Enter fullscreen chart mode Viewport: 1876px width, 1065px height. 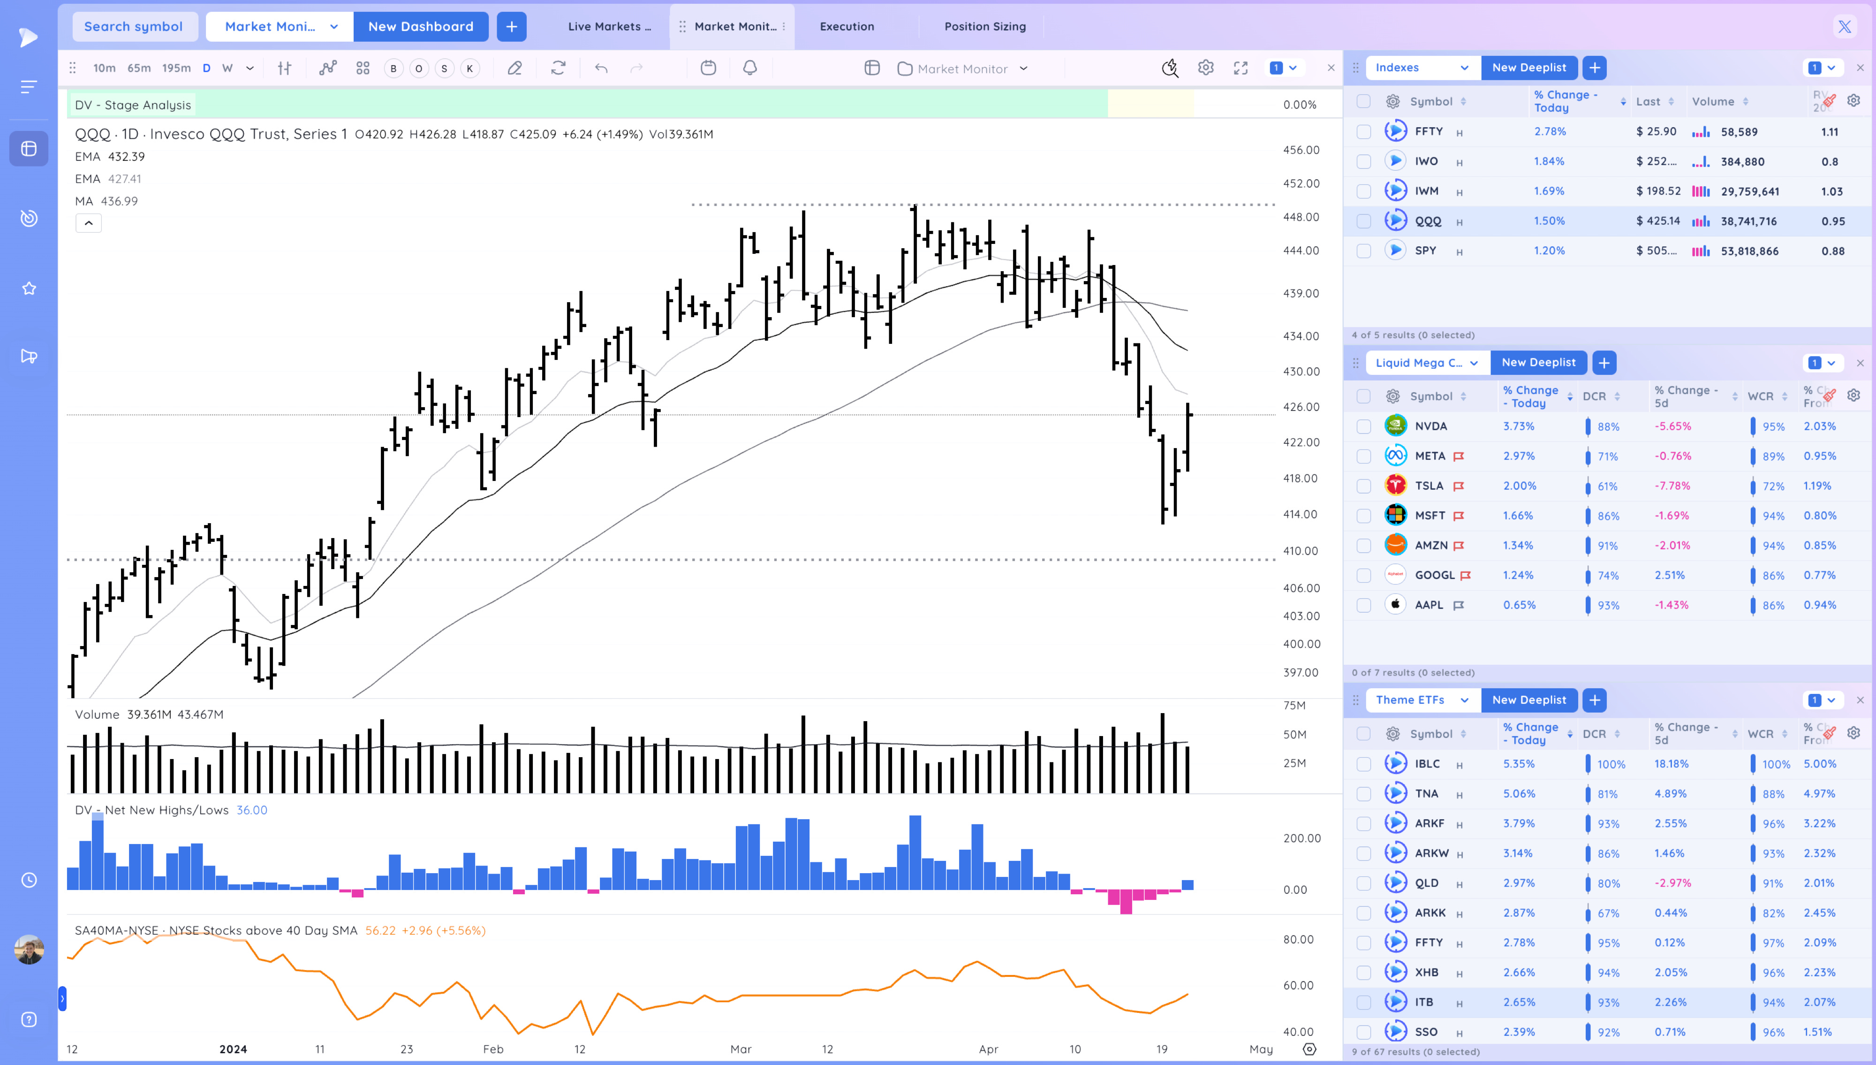click(1241, 68)
